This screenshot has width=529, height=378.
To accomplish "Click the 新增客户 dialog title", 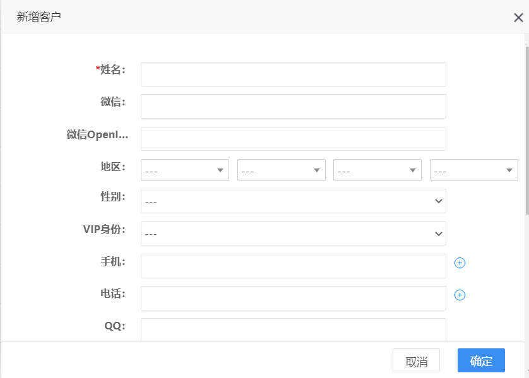I will [x=39, y=17].
